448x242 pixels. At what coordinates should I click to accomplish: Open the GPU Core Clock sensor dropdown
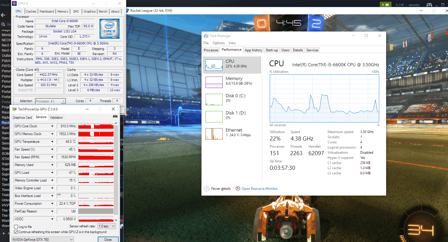point(52,126)
